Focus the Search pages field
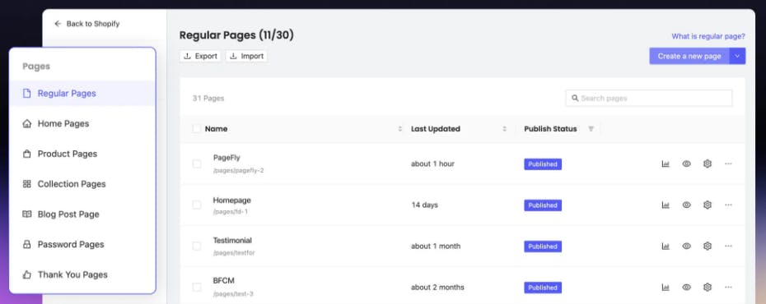The width and height of the screenshot is (766, 304). pos(649,98)
